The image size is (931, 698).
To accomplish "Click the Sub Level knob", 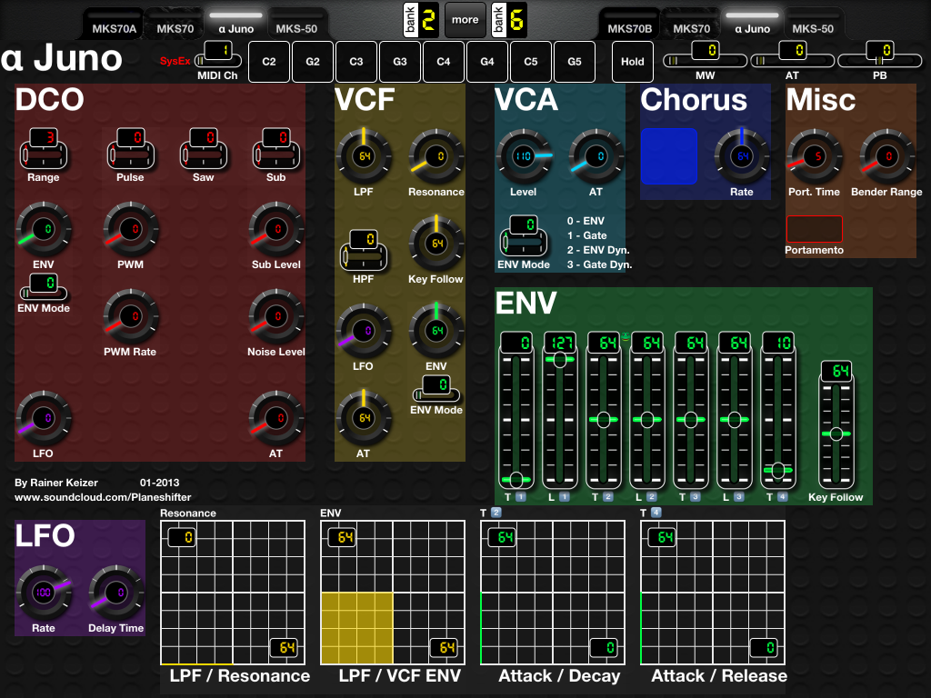I will [276, 230].
